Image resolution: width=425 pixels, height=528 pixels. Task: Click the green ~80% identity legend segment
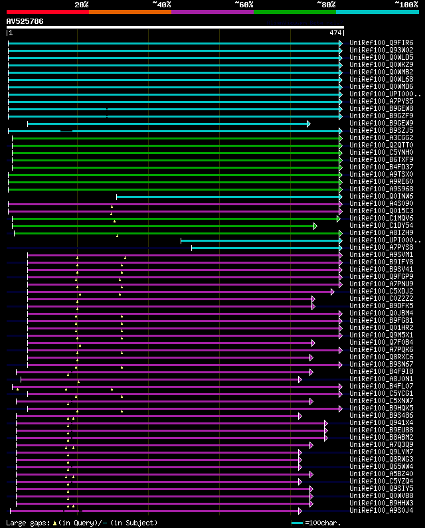coord(295,12)
